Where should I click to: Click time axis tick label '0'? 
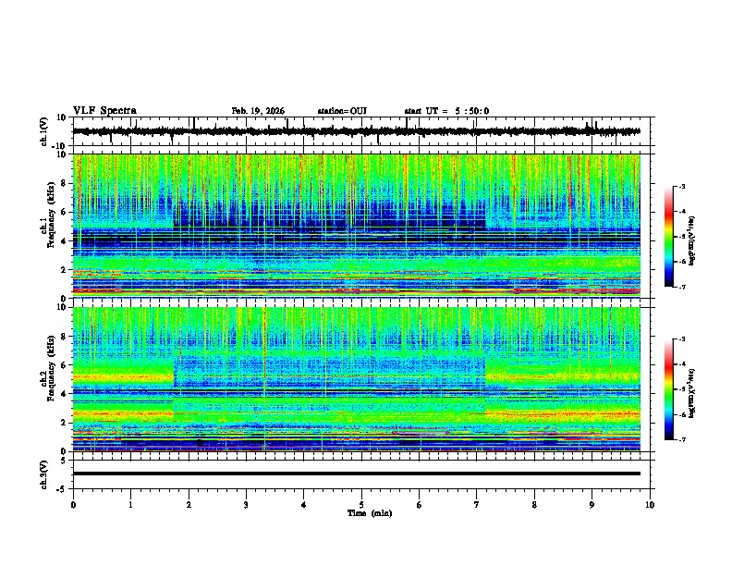73,505
